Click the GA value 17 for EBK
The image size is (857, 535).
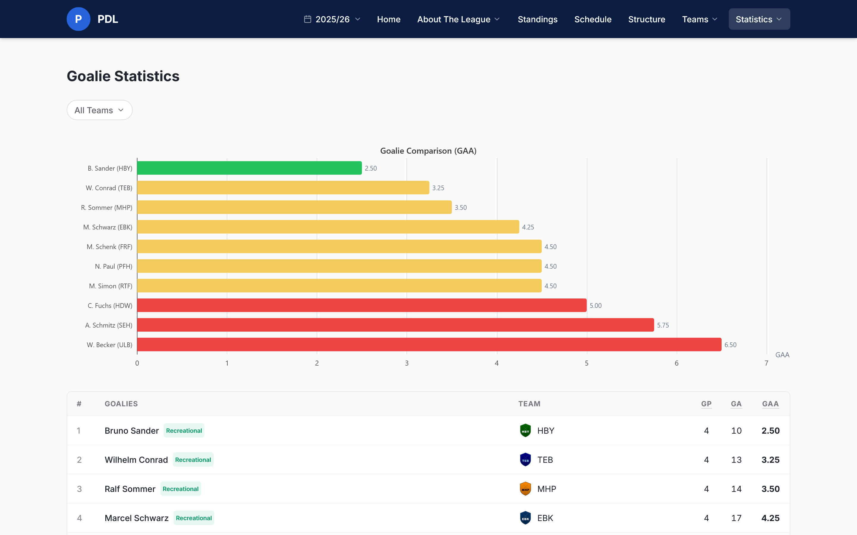click(x=736, y=518)
